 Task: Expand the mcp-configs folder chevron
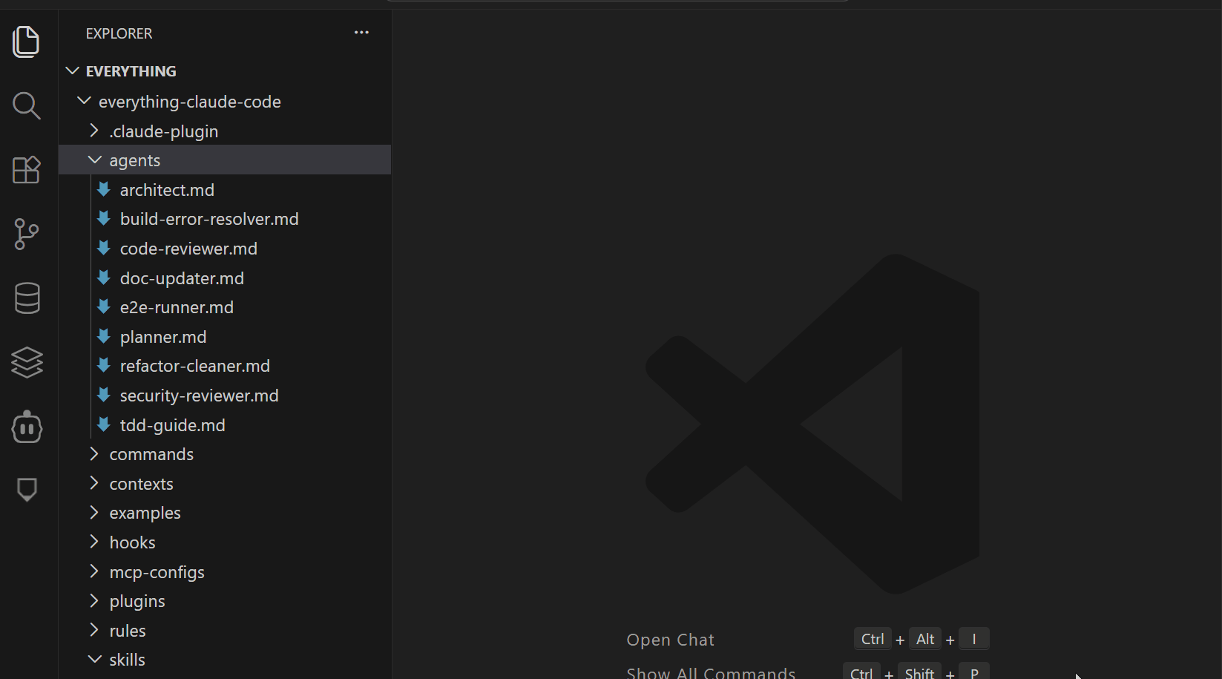click(x=94, y=571)
